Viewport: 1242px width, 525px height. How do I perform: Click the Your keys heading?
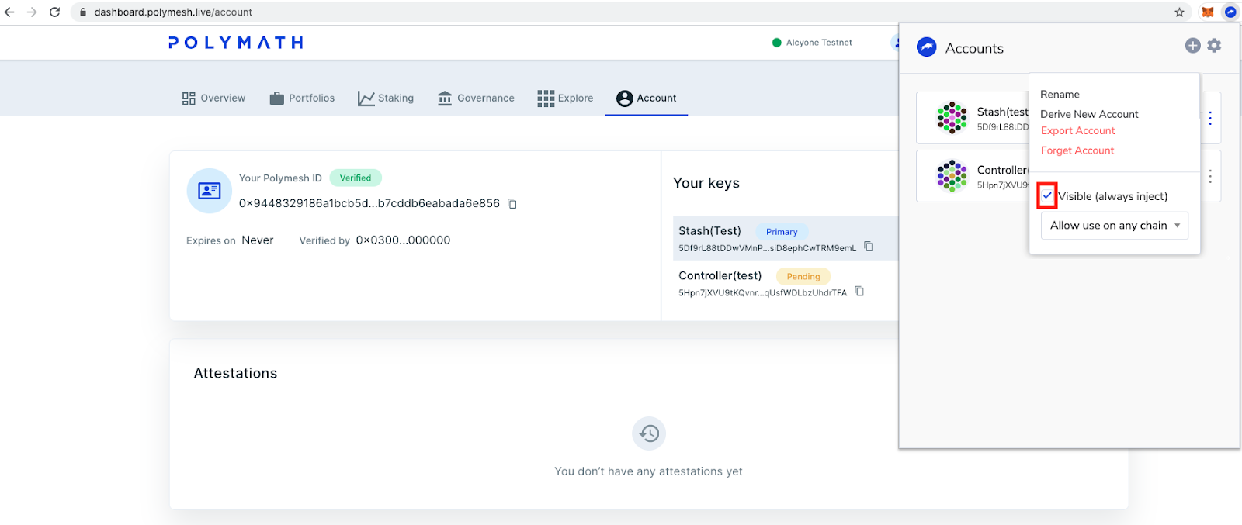click(706, 183)
